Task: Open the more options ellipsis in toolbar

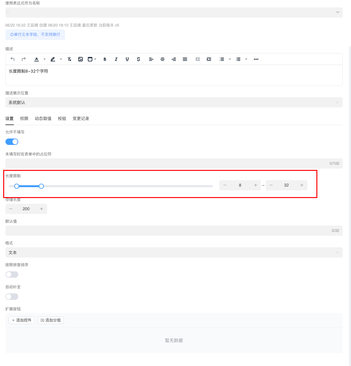Action: pyautogui.click(x=256, y=59)
